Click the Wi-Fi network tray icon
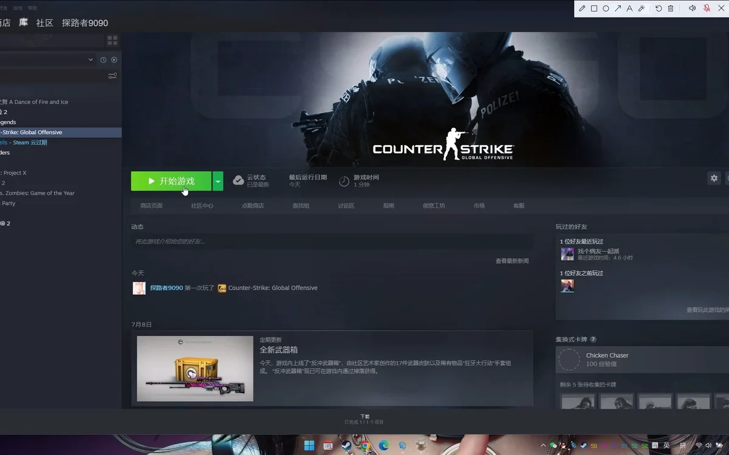Screen dimensions: 729x455 pos(699,446)
